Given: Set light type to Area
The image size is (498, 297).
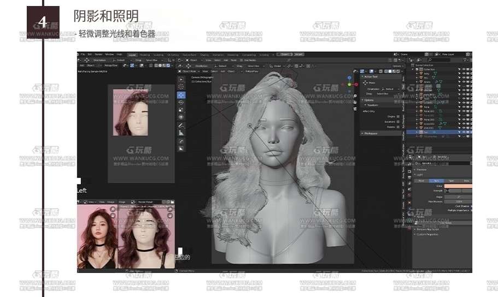Looking at the screenshot, I should point(466,181).
